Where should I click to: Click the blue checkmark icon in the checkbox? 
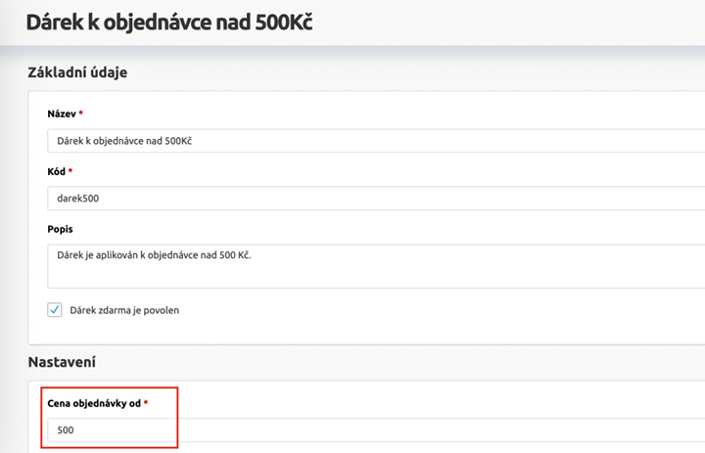(55, 310)
